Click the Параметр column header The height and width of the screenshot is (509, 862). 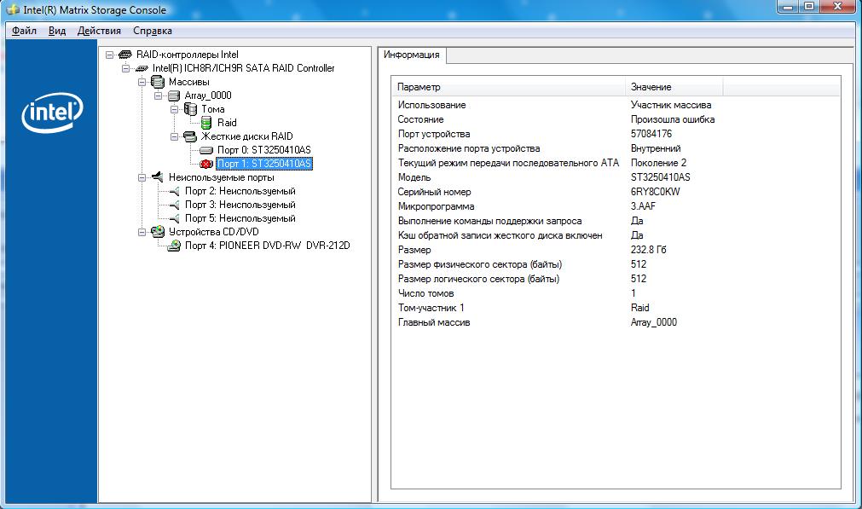(508, 87)
